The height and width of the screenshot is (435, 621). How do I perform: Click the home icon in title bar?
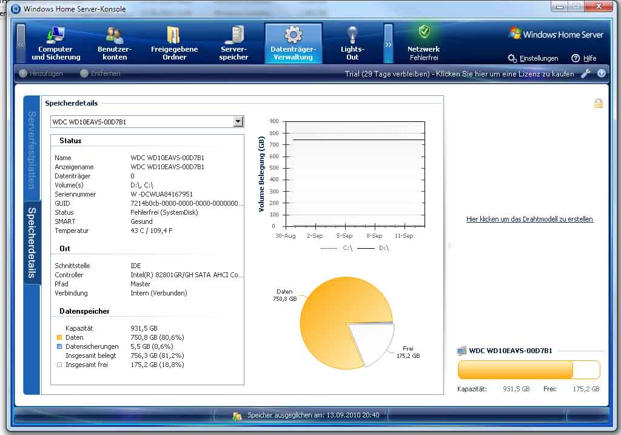[15, 8]
